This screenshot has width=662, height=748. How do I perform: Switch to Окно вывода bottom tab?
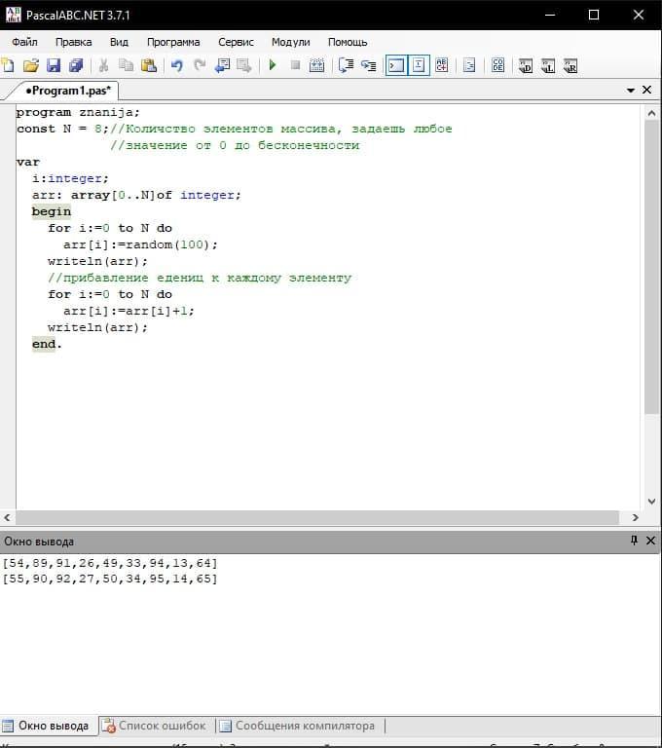tap(46, 726)
